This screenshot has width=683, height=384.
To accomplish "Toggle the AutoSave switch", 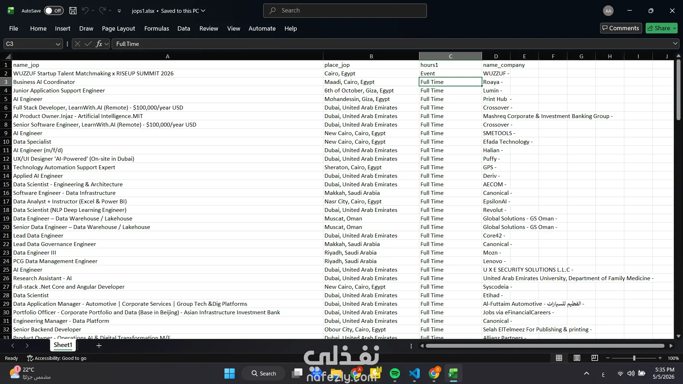I will (54, 11).
